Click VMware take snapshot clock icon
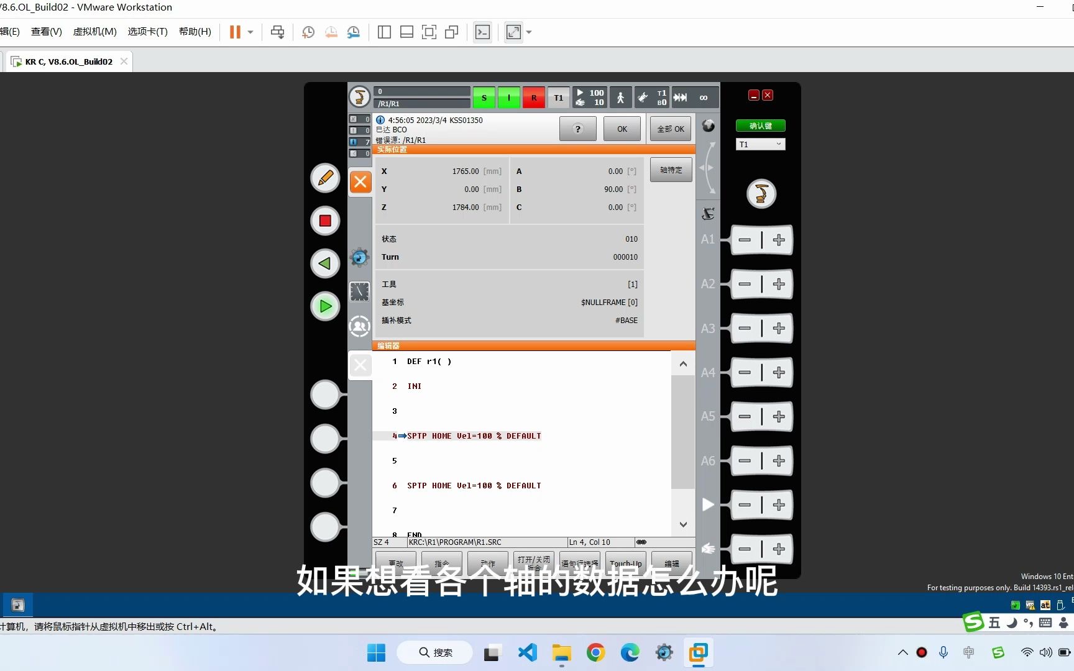The image size is (1074, 671). [x=308, y=32]
